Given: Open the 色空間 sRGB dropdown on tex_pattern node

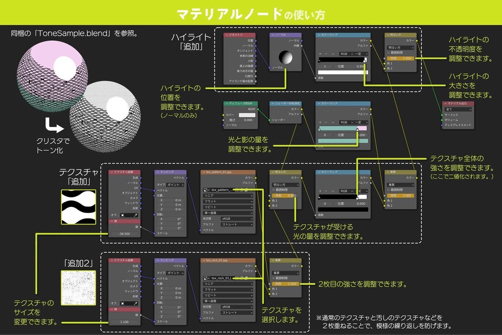Looking at the screenshot, I should tap(237, 218).
